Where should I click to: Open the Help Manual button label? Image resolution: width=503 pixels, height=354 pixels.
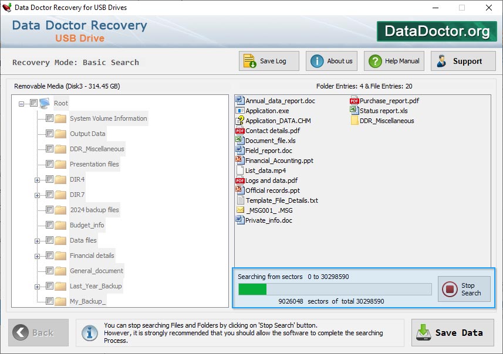pos(402,61)
